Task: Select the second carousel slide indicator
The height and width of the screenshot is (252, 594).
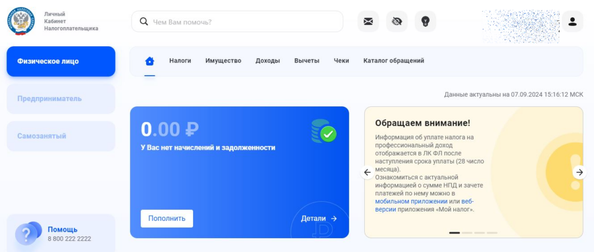Action: coord(467,232)
